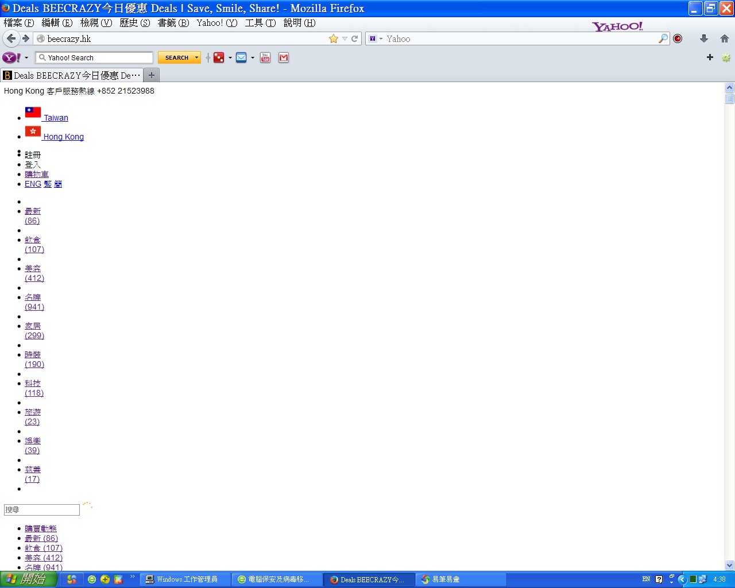
Task: Click the browser Back arrow button
Action: (x=11, y=38)
